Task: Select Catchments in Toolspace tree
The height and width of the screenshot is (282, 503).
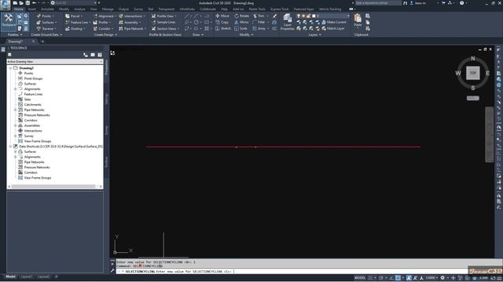Action: pyautogui.click(x=32, y=104)
